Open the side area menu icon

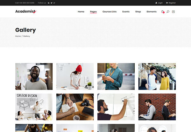173,11
